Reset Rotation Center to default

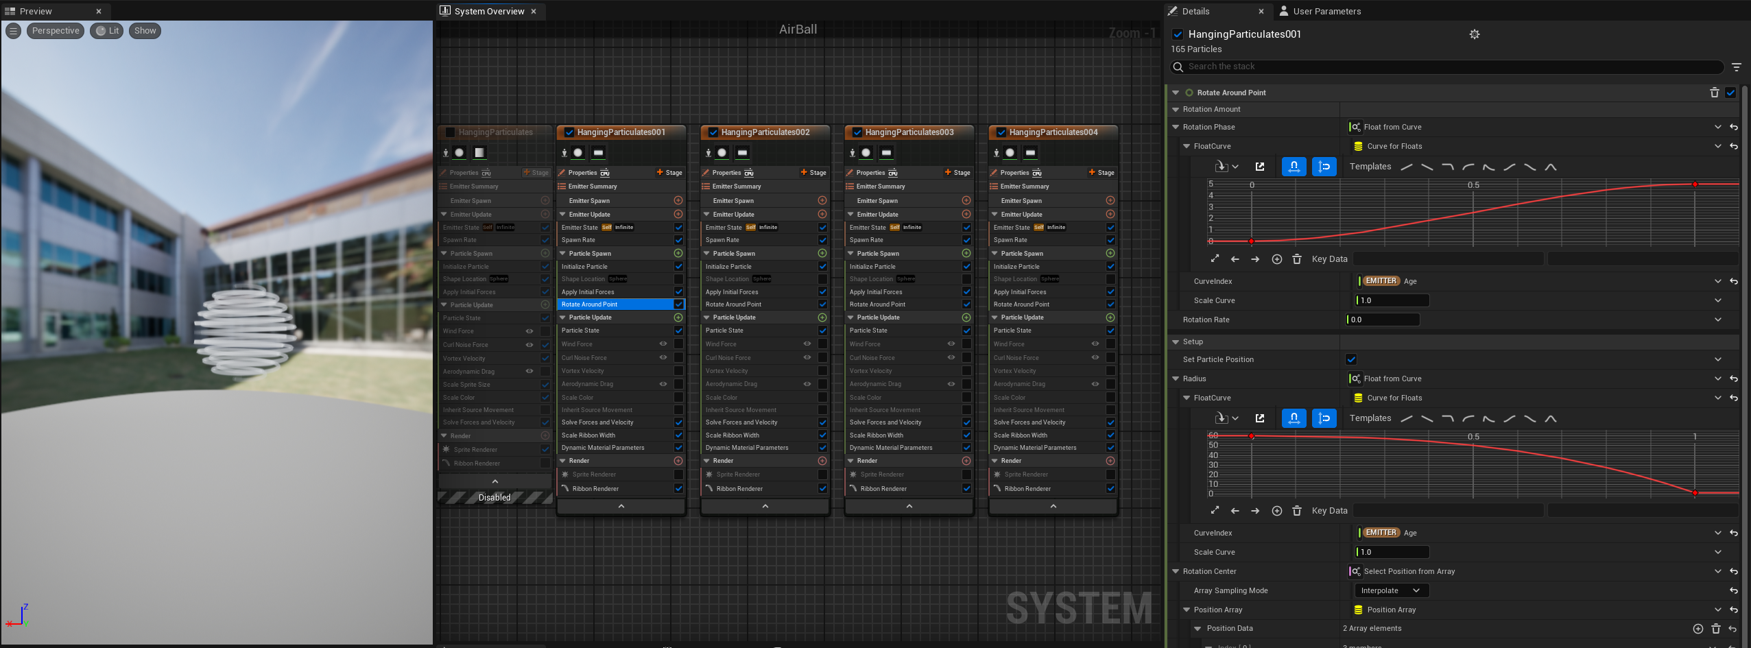coord(1733,571)
